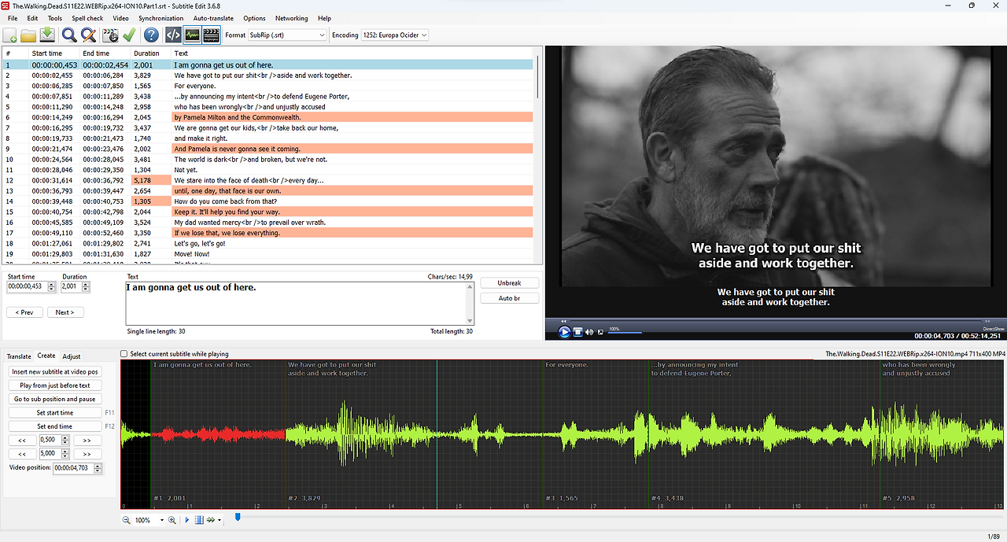1007x542 pixels.
Task: Open Find with the magnifier icon
Action: point(69,35)
